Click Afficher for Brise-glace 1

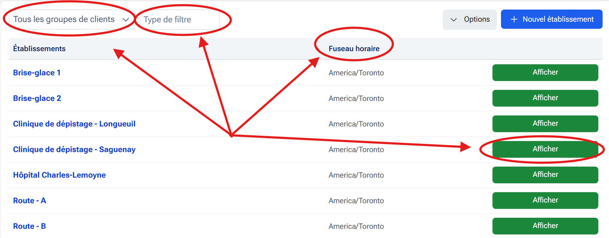click(545, 72)
